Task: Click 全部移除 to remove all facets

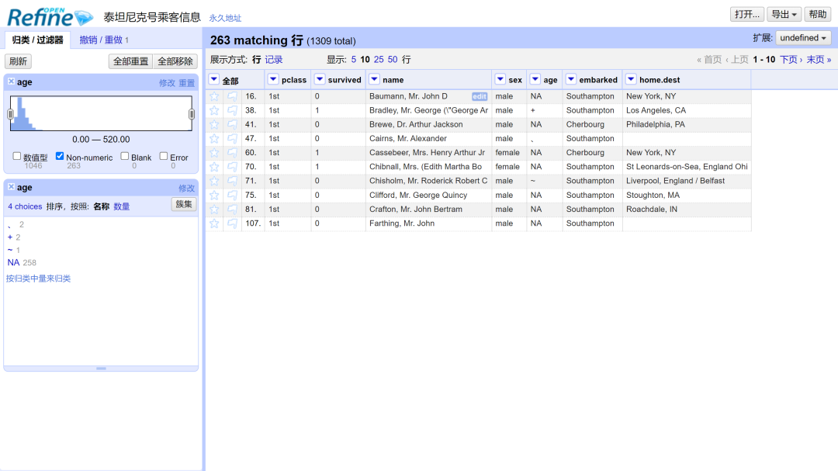Action: coord(175,61)
